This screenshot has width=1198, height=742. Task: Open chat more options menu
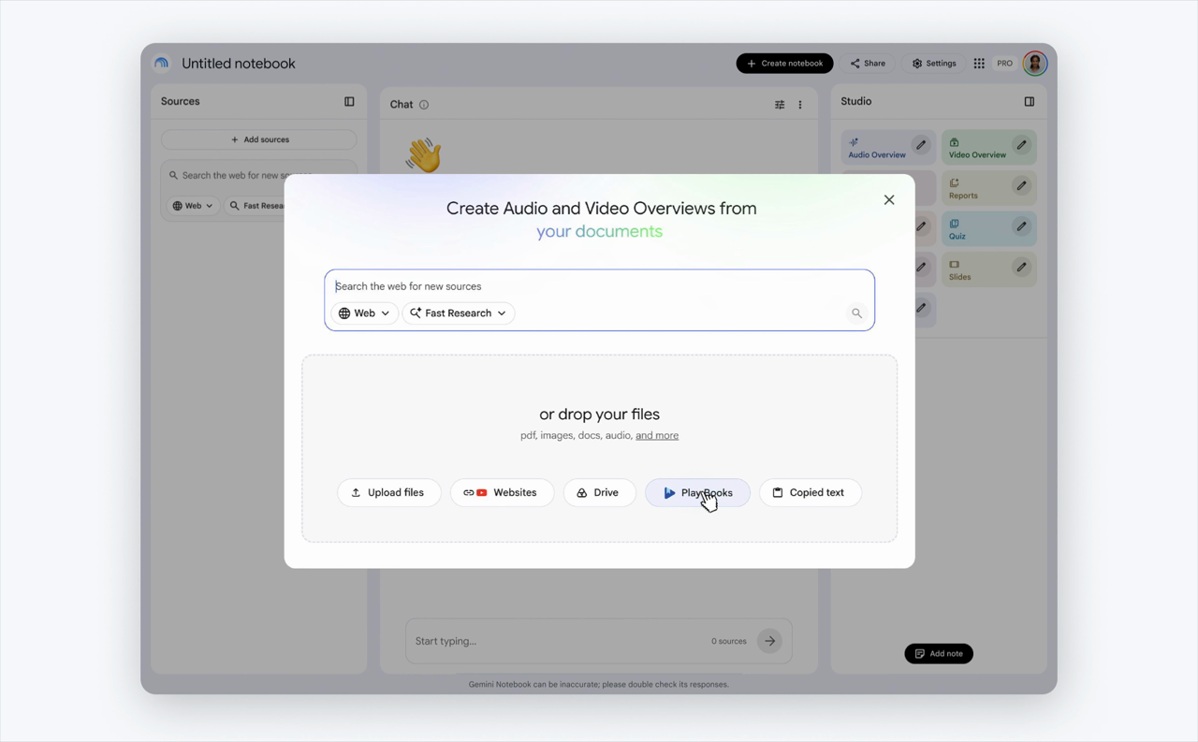(800, 105)
